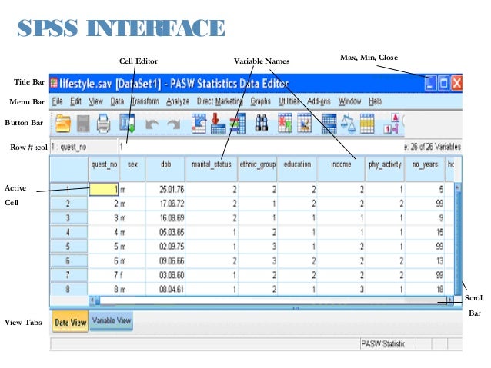This screenshot has height=368, width=491.
Task: Select the row 1 header
Action: coord(69,189)
